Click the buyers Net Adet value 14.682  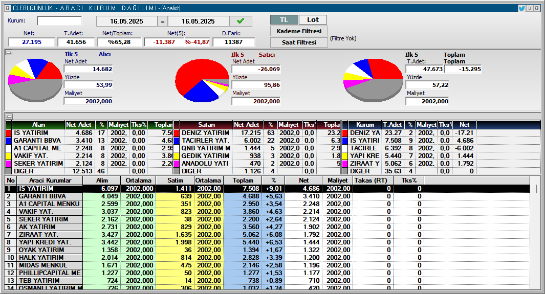89,69
